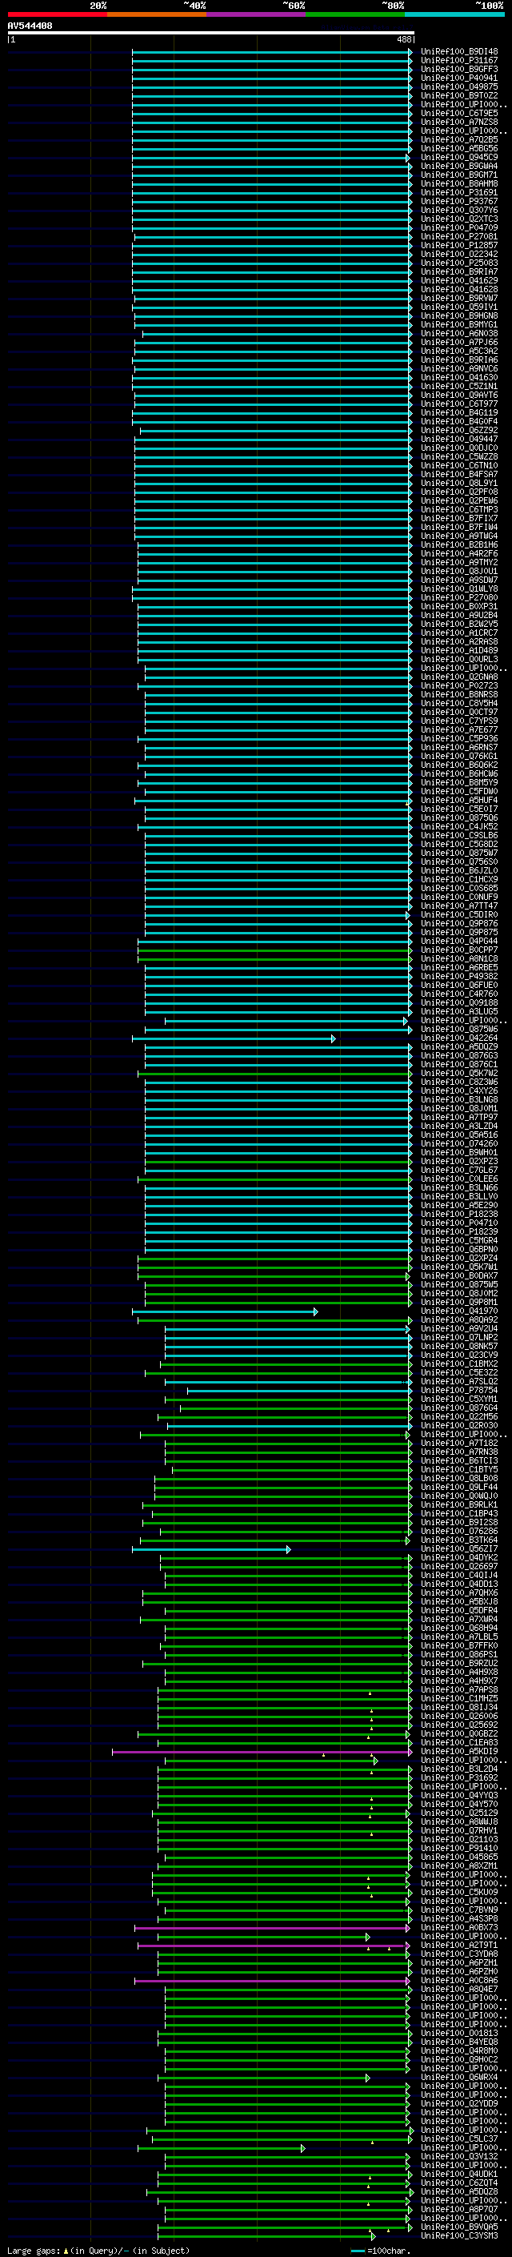
Task: Click UniRef100_P93767 entry
Action: click(x=458, y=202)
